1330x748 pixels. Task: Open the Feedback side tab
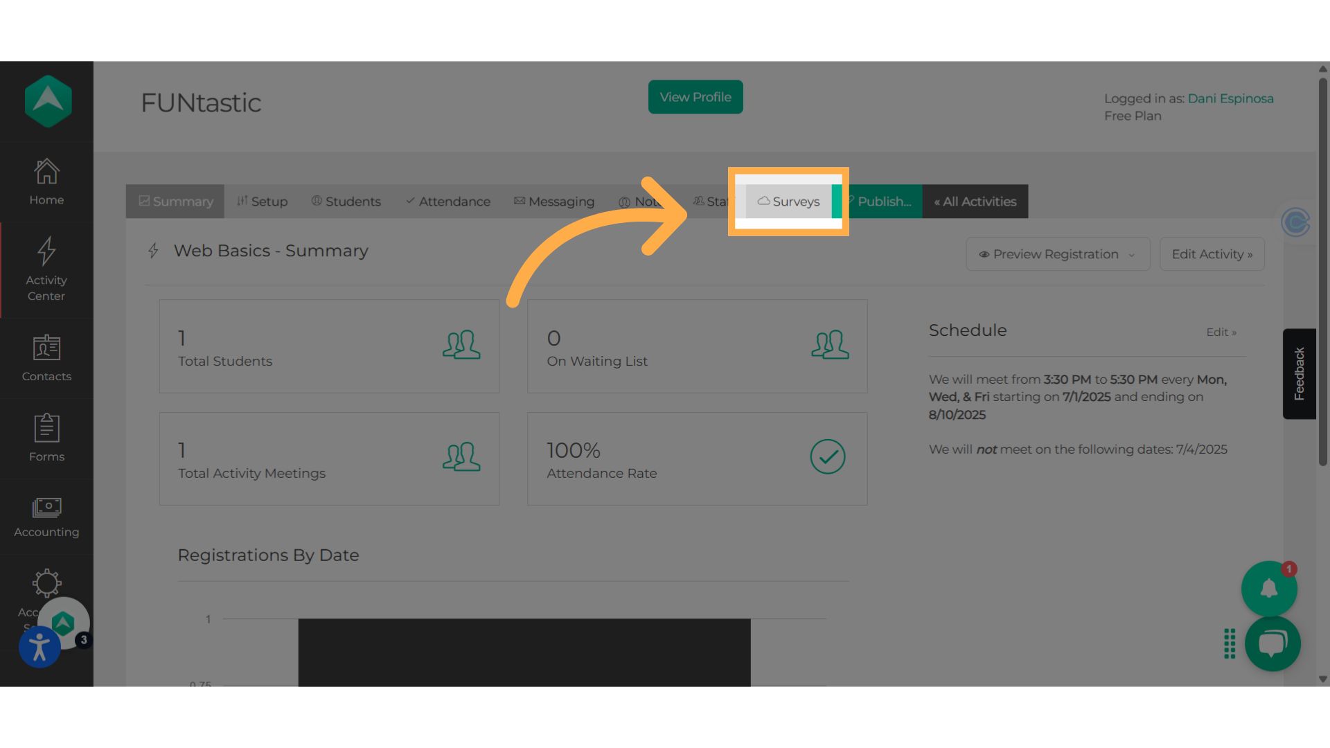click(1300, 374)
